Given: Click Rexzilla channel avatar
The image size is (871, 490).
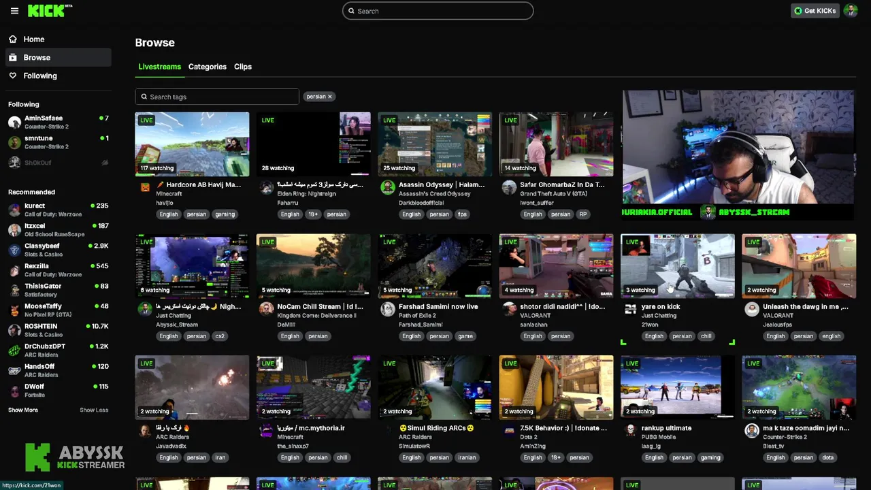Looking at the screenshot, I should coord(14,270).
